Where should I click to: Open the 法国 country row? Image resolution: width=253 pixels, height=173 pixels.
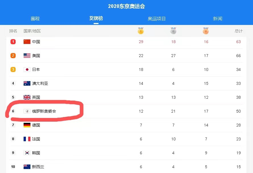pyautogui.click(x=126, y=139)
